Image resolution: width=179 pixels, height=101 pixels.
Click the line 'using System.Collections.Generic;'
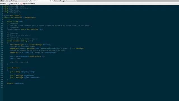click(17, 8)
